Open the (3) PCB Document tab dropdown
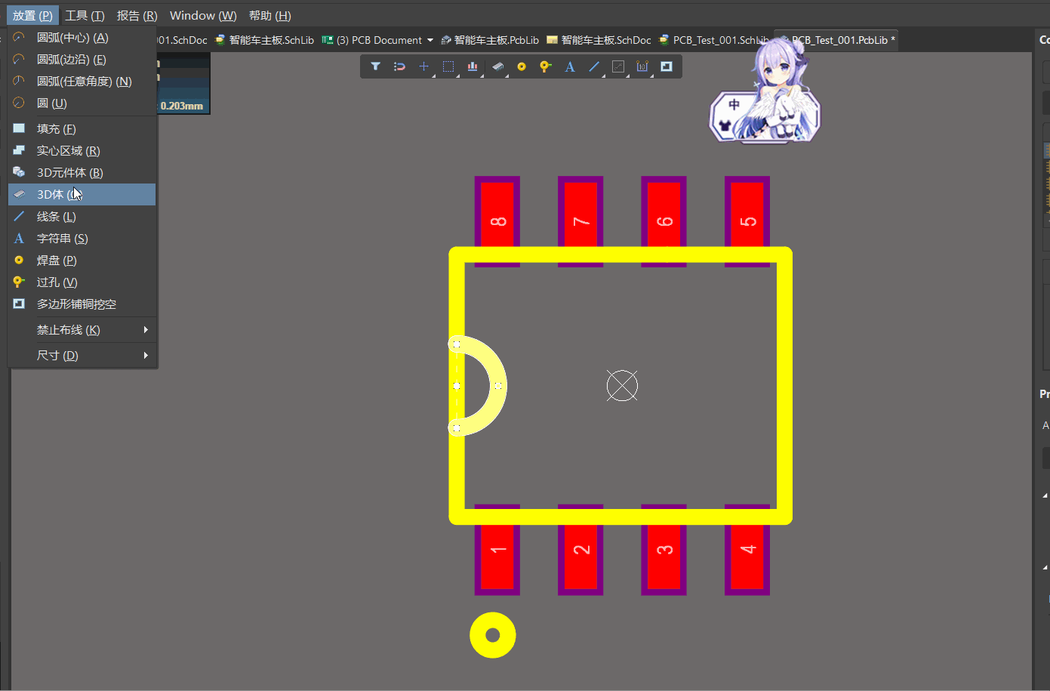Image resolution: width=1050 pixels, height=691 pixels. [430, 40]
